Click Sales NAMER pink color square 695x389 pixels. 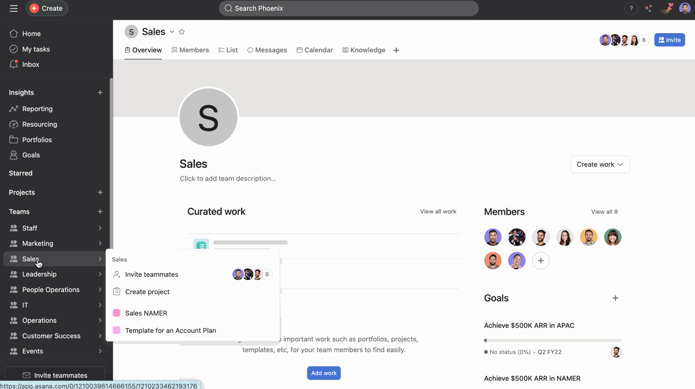(117, 313)
